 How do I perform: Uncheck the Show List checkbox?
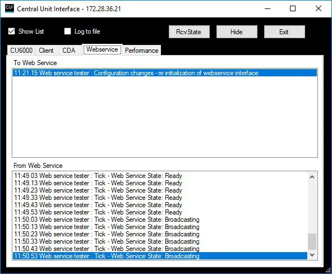pos(11,31)
